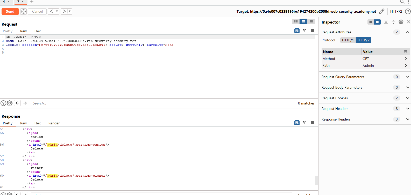This screenshot has width=411, height=195.
Task: Expand Request Query Parameters section
Action: pyautogui.click(x=408, y=77)
